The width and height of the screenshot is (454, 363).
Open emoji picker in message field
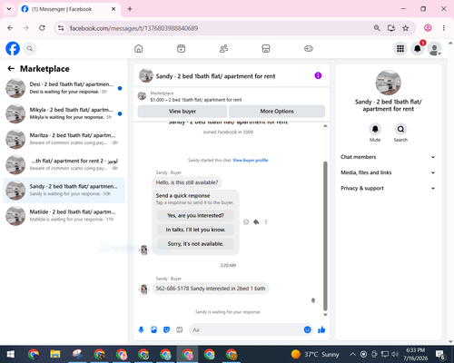click(307, 329)
